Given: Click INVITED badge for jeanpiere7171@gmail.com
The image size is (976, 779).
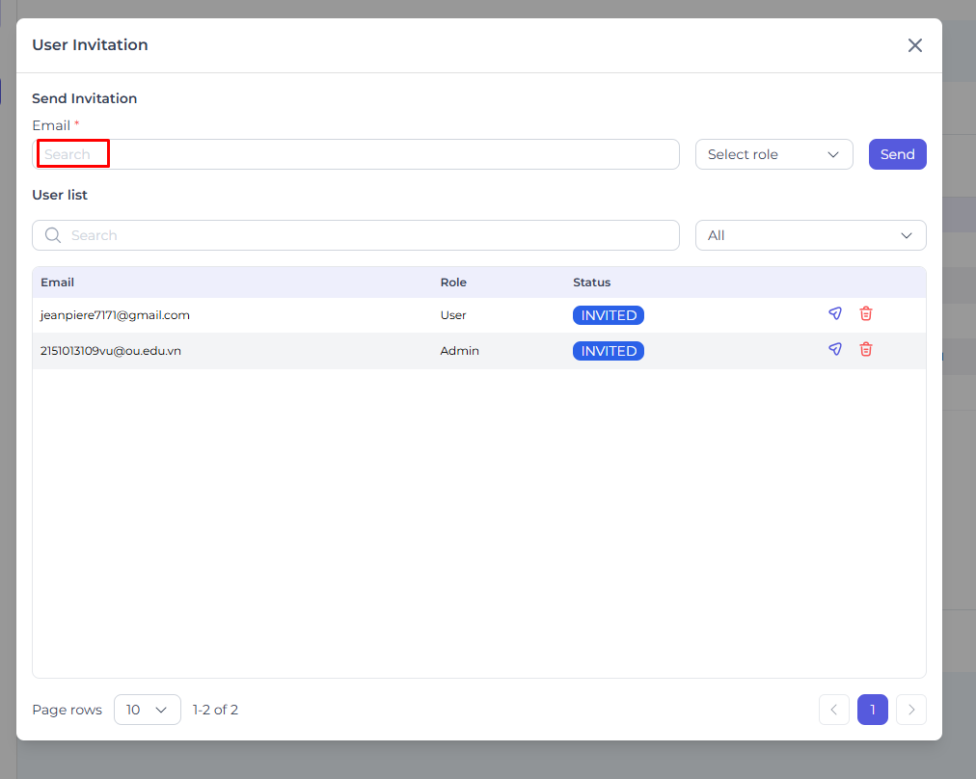Looking at the screenshot, I should click(609, 315).
